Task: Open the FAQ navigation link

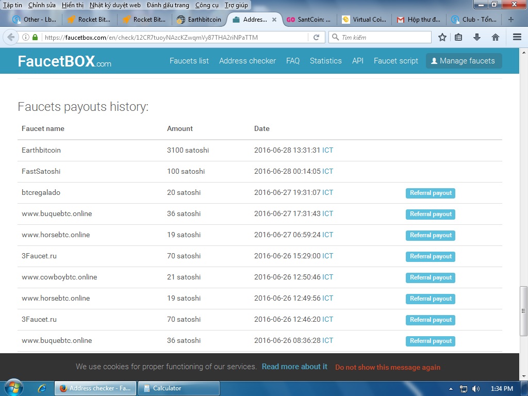Action: [293, 61]
